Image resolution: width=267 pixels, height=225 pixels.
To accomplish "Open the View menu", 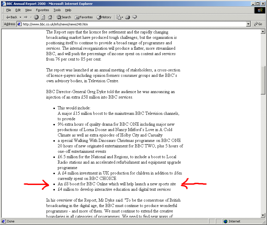I will [x=28, y=10].
